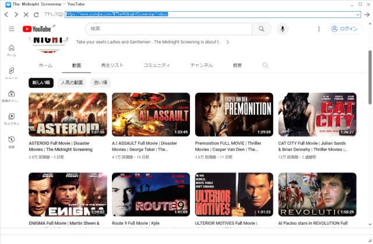Go forward using the browser forward arrow
Screen dimensions: 373x244
(16, 15)
